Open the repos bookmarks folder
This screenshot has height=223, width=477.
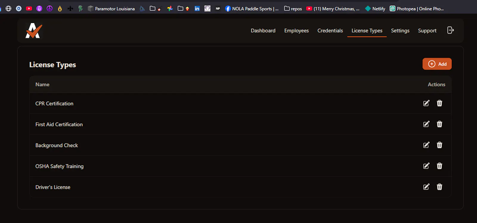293,9
